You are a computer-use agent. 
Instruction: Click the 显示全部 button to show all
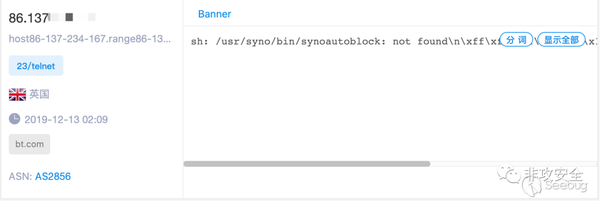[561, 40]
